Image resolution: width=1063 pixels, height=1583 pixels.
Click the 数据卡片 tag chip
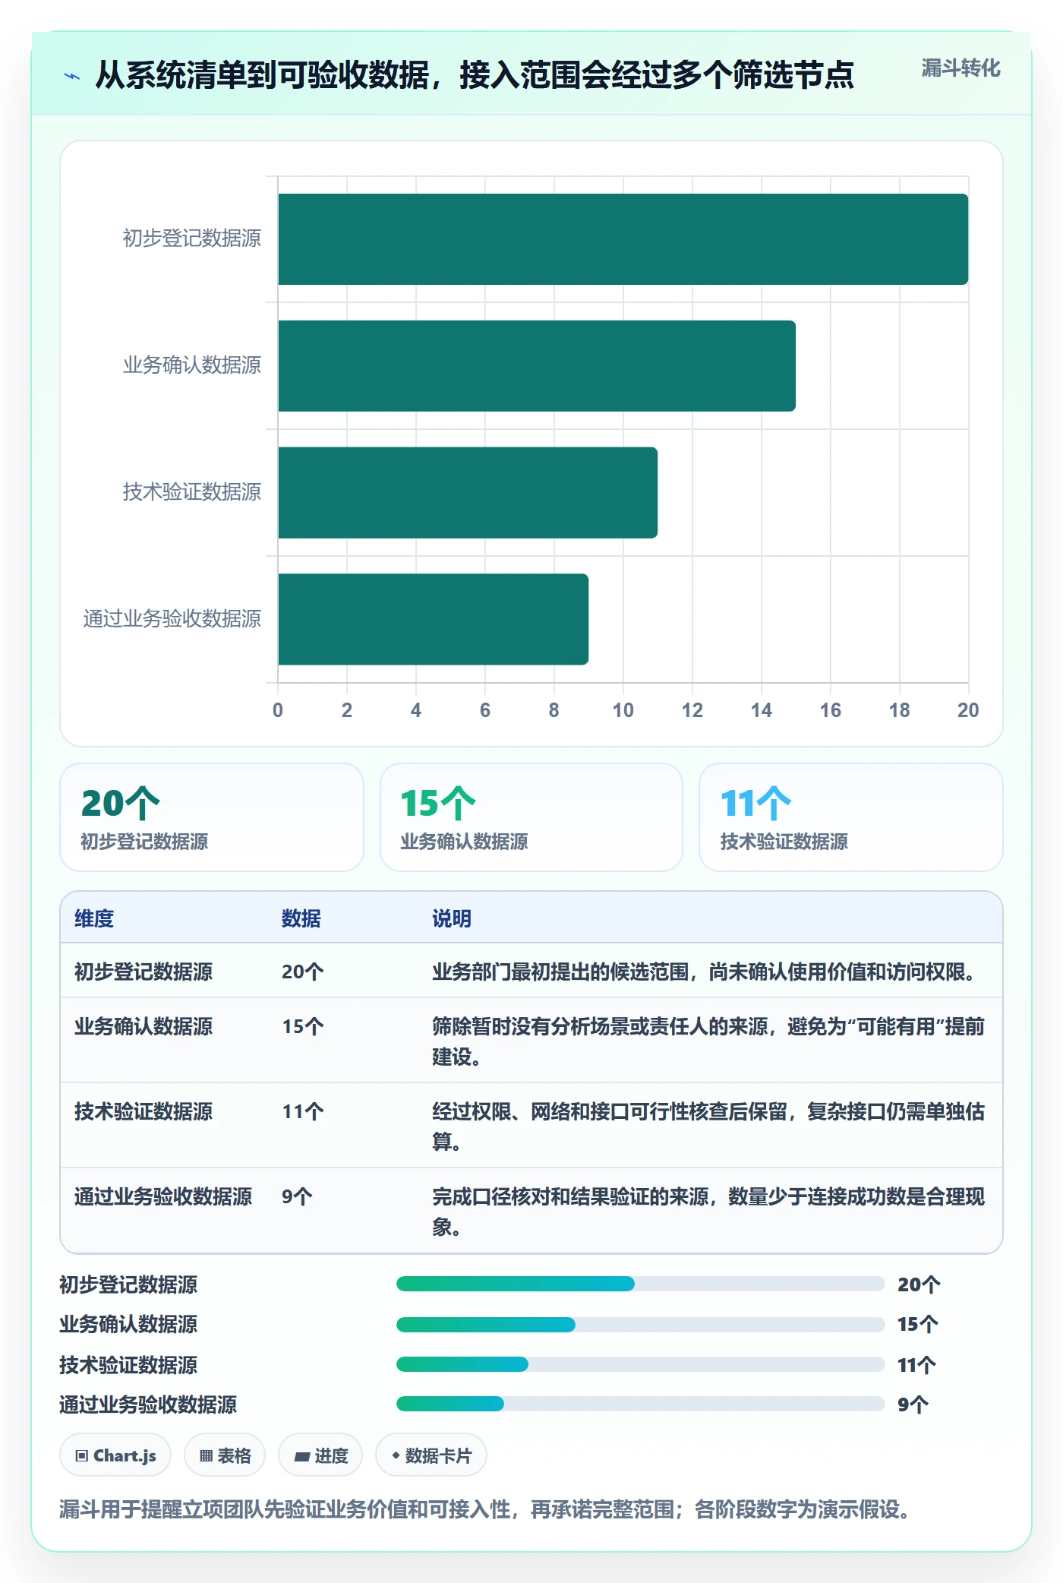(431, 1455)
